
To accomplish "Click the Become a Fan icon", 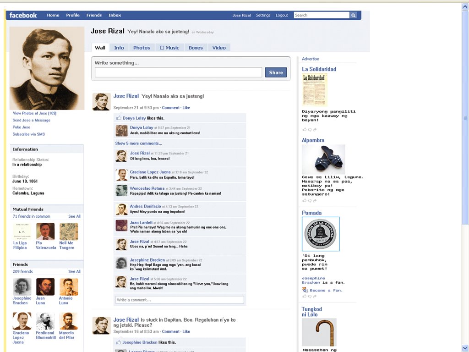I will click(x=305, y=290).
